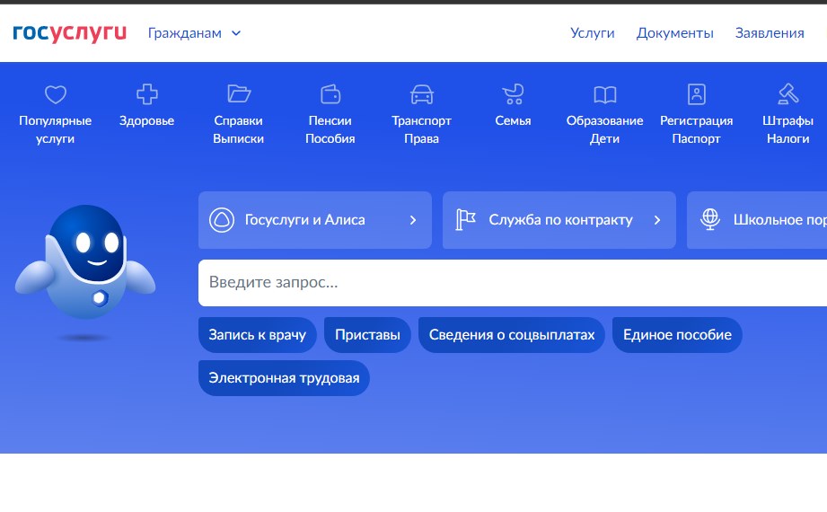Open the Здоровье cross icon

click(146, 94)
